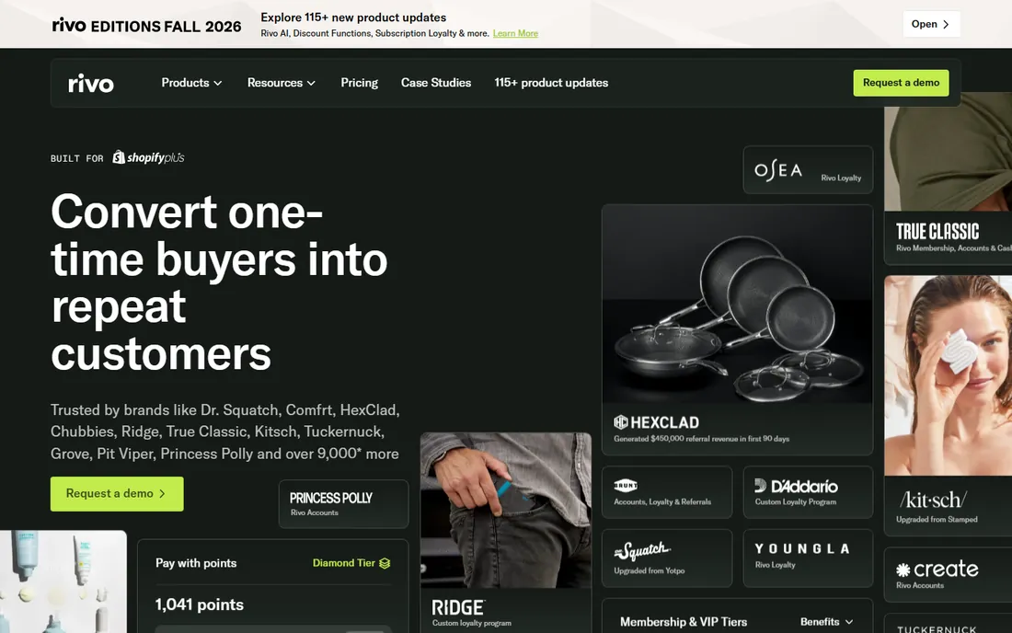This screenshot has height=633, width=1012.
Task: Click 'Explore 115+ new product updates' text
Action: point(353,17)
